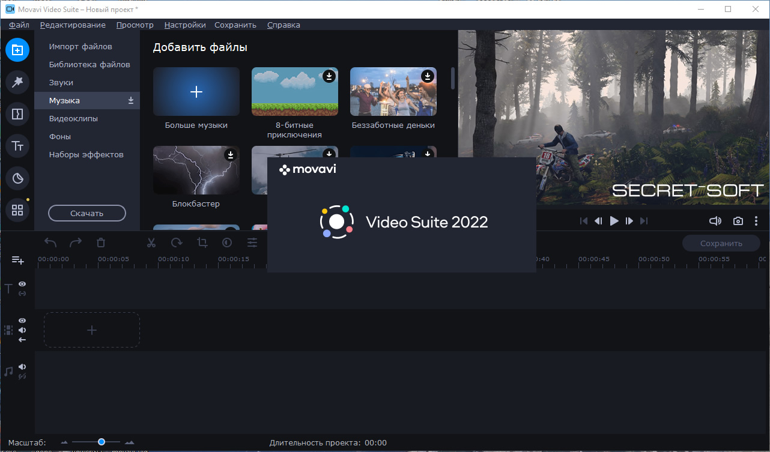Screen dimensions: 770x452
Task: Download the Блокбастер music pack
Action: (231, 155)
